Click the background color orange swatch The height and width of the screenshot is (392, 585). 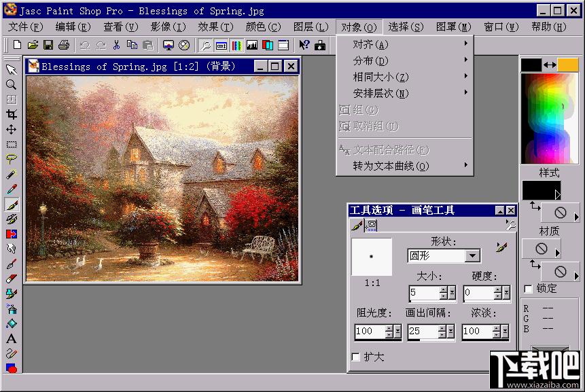568,65
